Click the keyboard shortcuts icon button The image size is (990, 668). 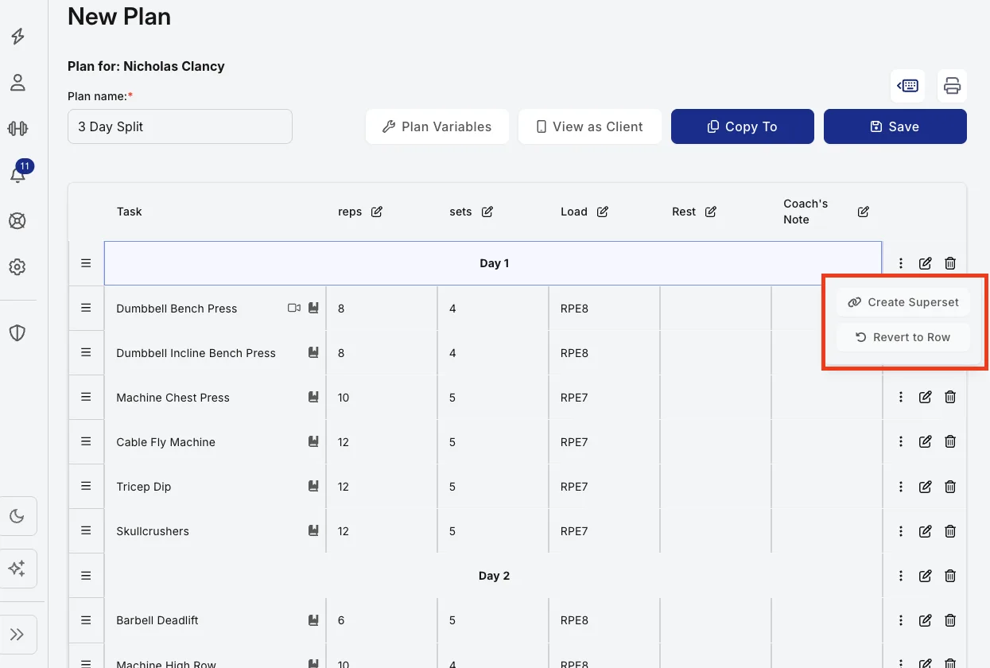click(908, 86)
